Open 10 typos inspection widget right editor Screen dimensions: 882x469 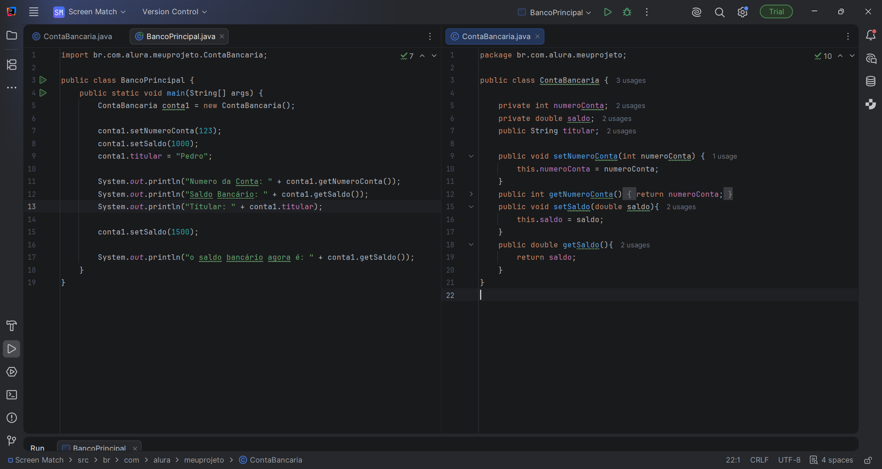coord(823,56)
